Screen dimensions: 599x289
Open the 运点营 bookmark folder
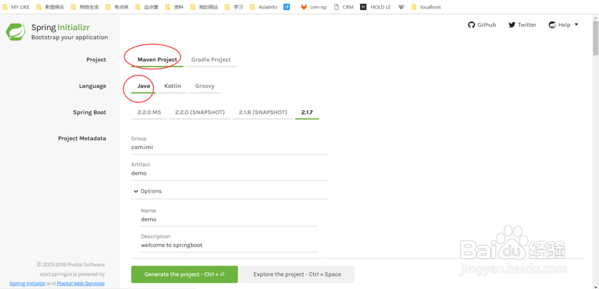(147, 7)
